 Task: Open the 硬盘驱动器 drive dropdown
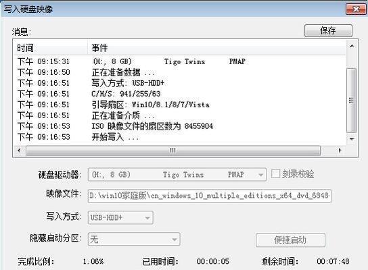[x=177, y=174]
